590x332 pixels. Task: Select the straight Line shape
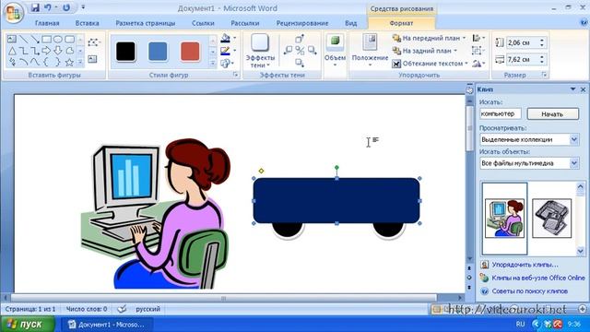[24, 39]
